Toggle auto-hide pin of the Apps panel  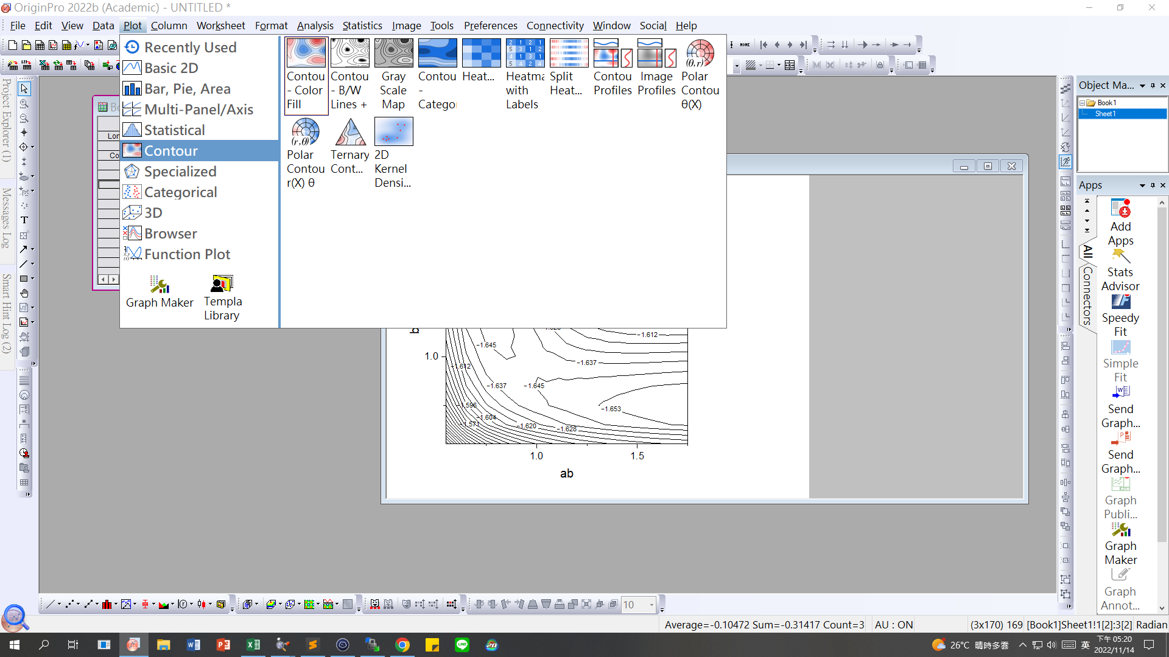[1153, 186]
